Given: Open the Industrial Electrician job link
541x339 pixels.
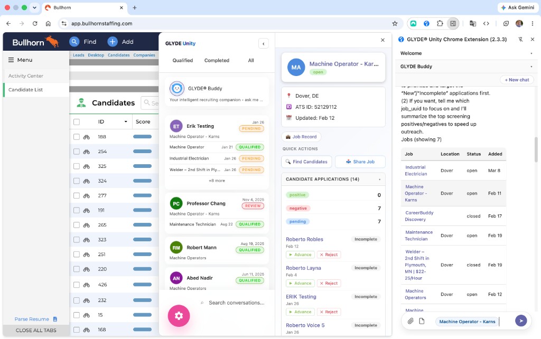Looking at the screenshot, I should [416, 171].
